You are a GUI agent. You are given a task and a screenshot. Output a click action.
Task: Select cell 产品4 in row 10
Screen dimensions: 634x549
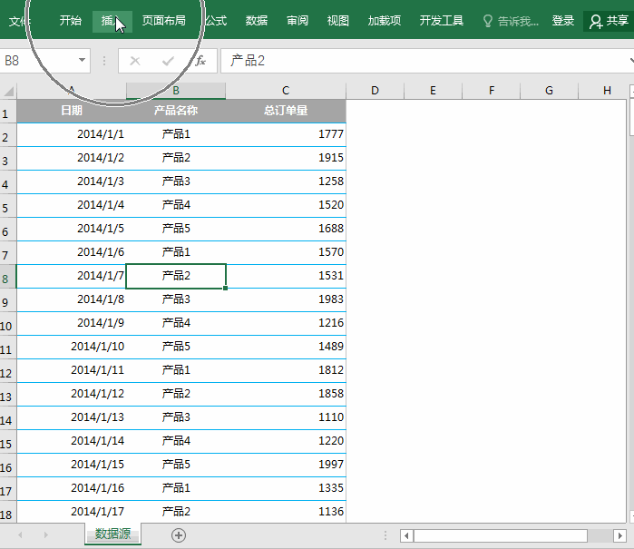(x=176, y=323)
